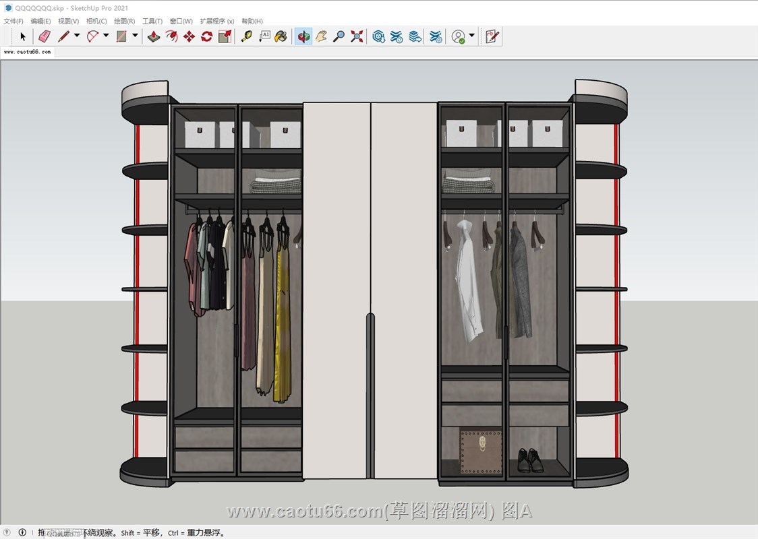758x539 pixels.
Task: Activate the Push/Pull tool
Action: [x=154, y=36]
